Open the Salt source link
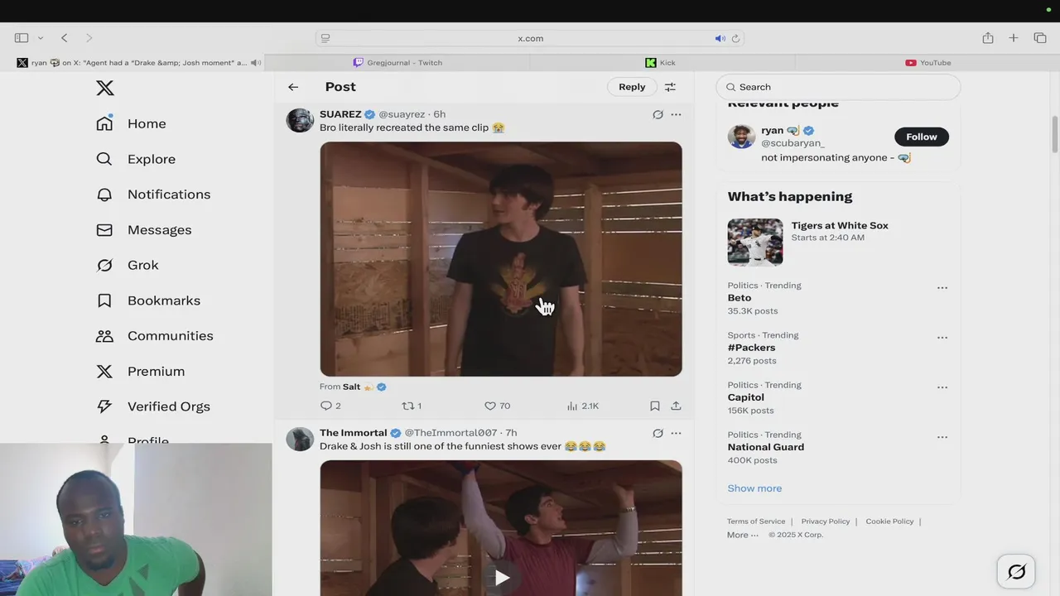1060x596 pixels. [x=351, y=387]
